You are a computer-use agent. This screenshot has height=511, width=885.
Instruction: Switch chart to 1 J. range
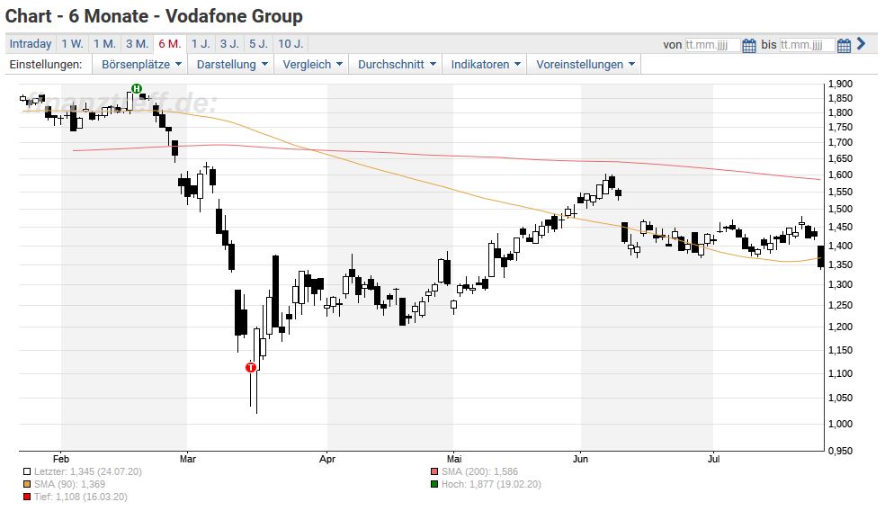201,44
